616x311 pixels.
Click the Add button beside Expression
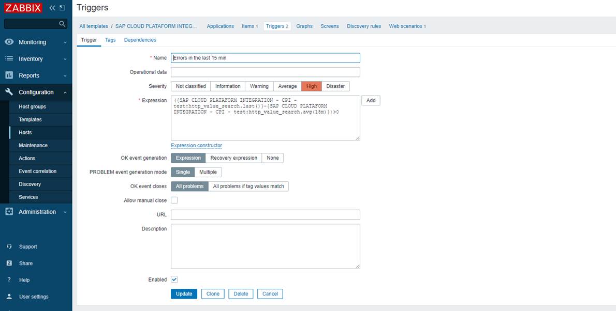(x=371, y=100)
